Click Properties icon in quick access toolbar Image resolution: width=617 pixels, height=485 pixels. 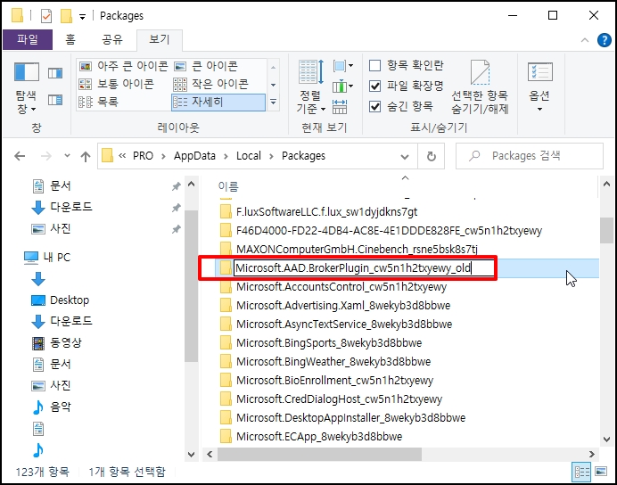click(x=46, y=16)
